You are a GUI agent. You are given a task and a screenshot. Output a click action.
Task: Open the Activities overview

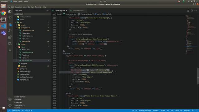pos(5,1)
